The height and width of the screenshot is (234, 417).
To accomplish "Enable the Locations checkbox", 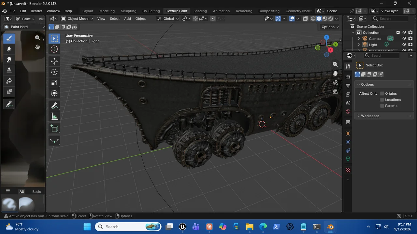I will 382,100.
